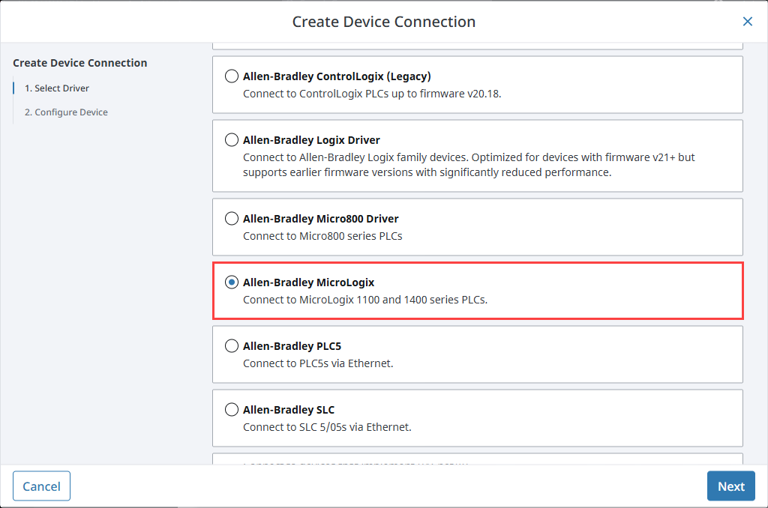Select Allen-Bradley SLC radio button
Image resolution: width=768 pixels, height=508 pixels.
[x=232, y=410]
